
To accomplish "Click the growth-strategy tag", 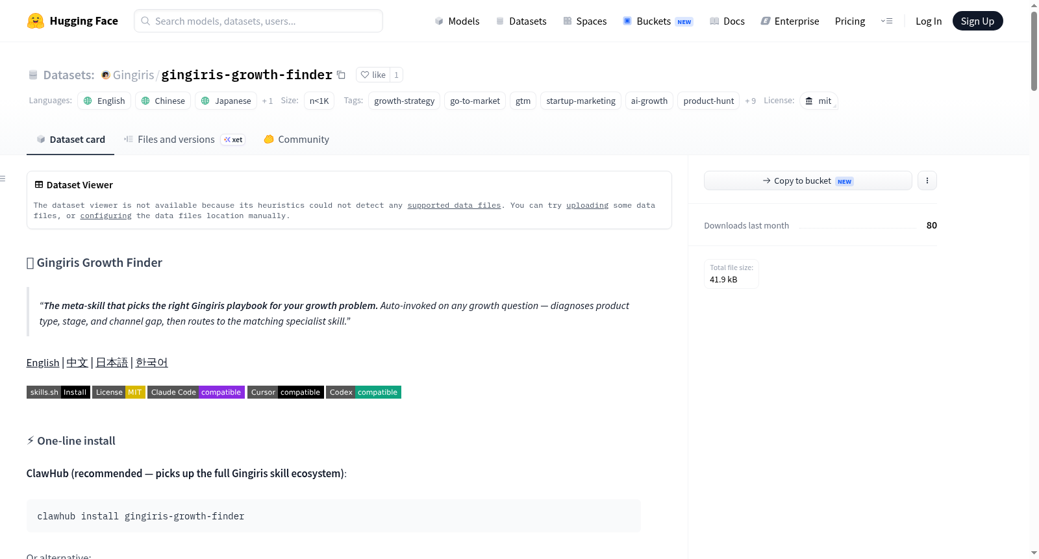I will click(404, 101).
